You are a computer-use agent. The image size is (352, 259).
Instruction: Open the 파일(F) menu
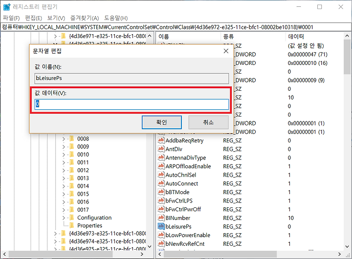(11, 18)
